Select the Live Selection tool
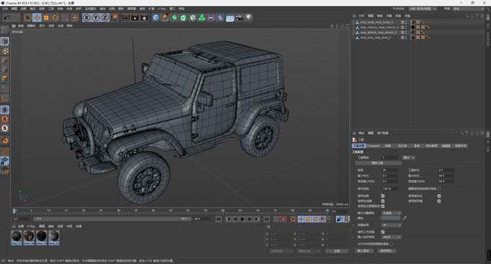The height and width of the screenshot is (264, 491). (27, 18)
